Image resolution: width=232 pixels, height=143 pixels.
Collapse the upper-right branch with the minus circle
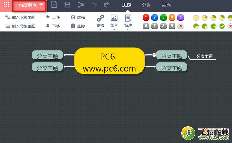pos(154,55)
